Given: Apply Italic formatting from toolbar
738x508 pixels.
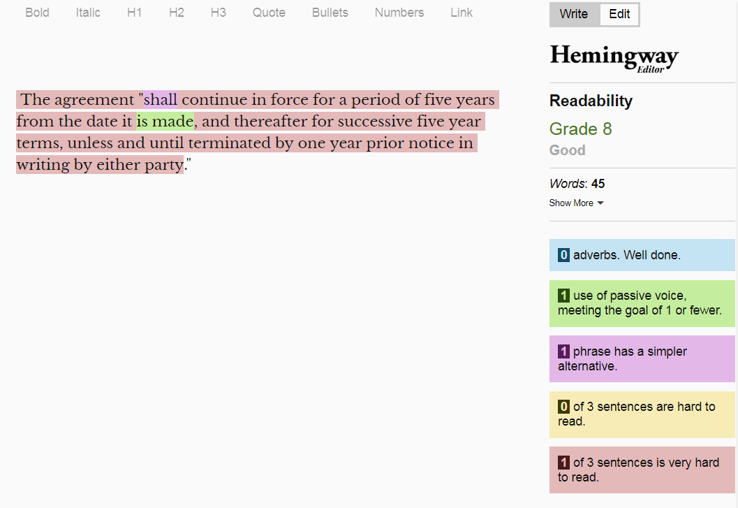Looking at the screenshot, I should pyautogui.click(x=88, y=13).
